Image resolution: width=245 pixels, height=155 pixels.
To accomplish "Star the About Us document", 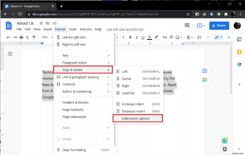I will pos(41,23).
